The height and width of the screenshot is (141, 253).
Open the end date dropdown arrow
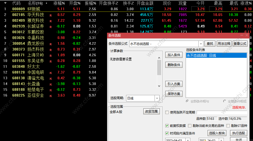[221, 140]
